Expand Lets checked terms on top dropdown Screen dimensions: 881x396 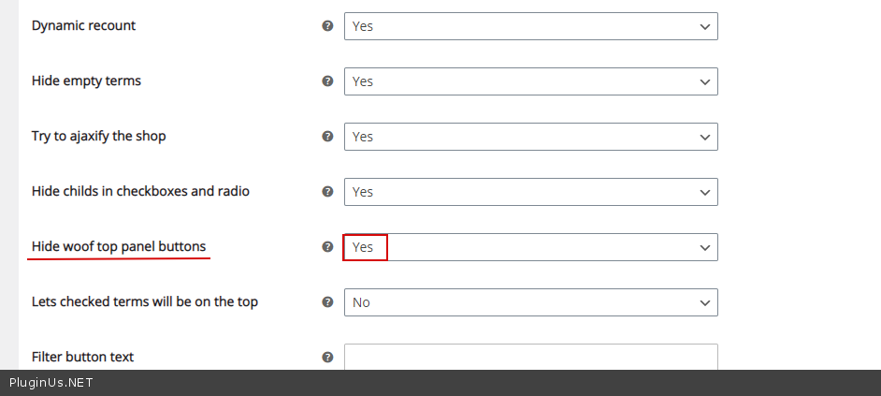point(530,302)
